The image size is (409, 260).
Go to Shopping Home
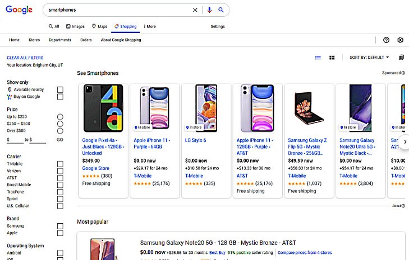tap(15, 40)
